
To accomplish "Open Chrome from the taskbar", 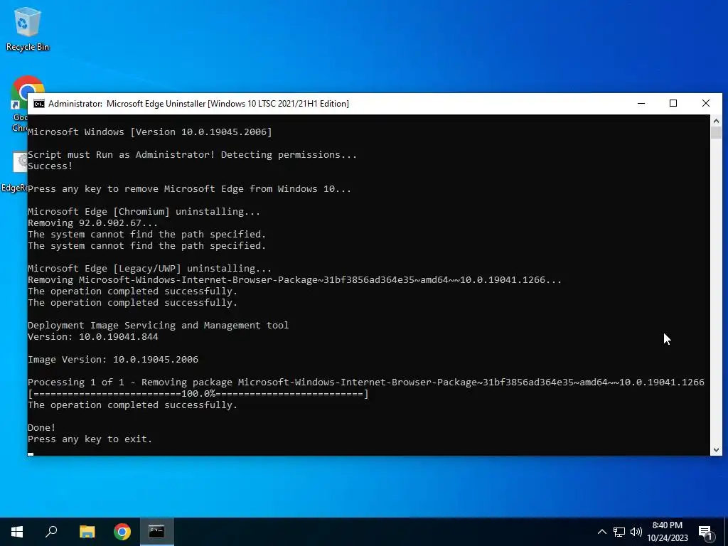I will point(122,532).
